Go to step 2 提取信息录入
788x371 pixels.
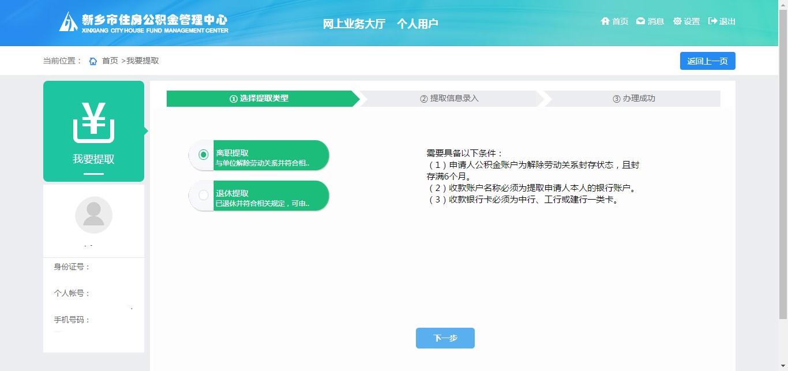(449, 99)
